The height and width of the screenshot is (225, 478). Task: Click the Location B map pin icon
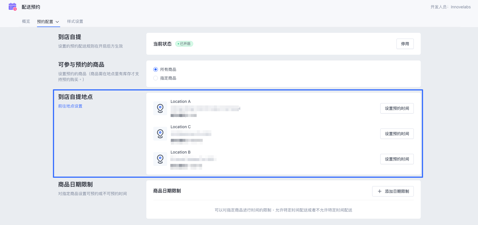click(160, 159)
